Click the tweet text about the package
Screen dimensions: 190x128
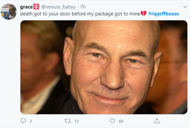click(x=80, y=14)
